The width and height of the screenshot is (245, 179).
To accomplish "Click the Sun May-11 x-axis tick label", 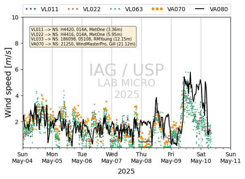I will [231, 158].
